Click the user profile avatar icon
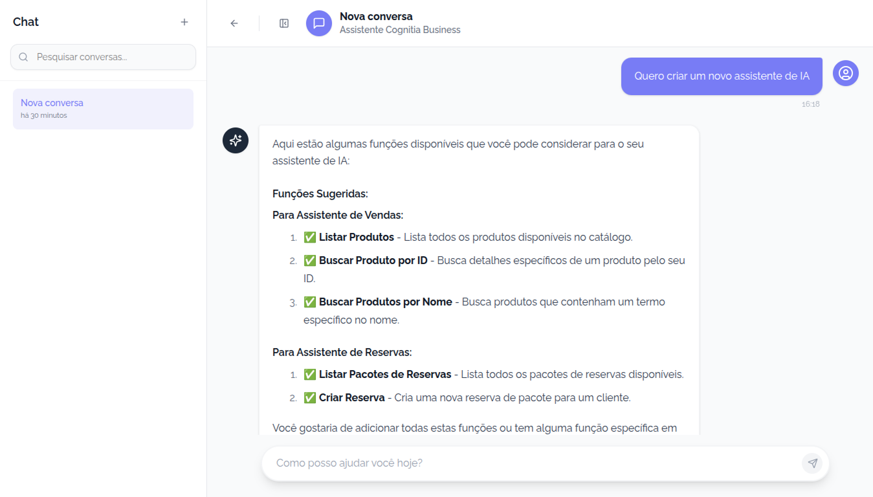 coord(845,73)
